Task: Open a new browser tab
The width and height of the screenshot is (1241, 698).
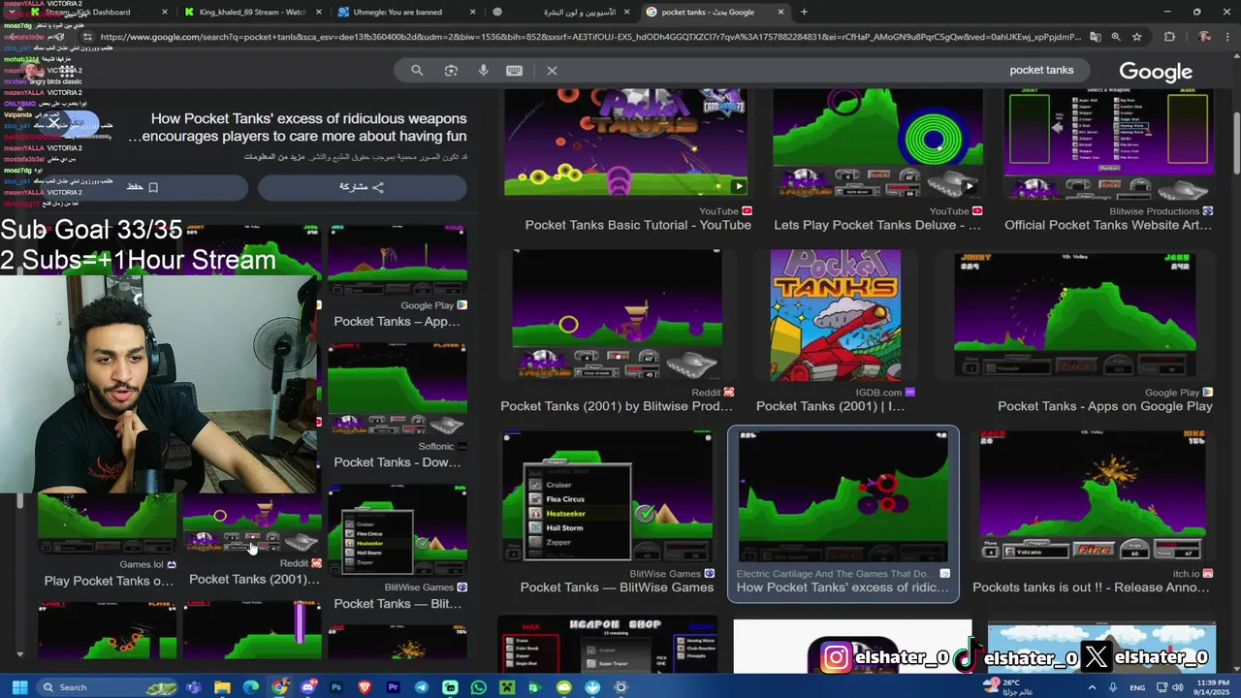Action: tap(804, 12)
